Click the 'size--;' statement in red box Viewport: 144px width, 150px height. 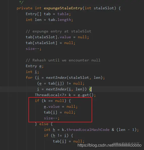point(52,118)
